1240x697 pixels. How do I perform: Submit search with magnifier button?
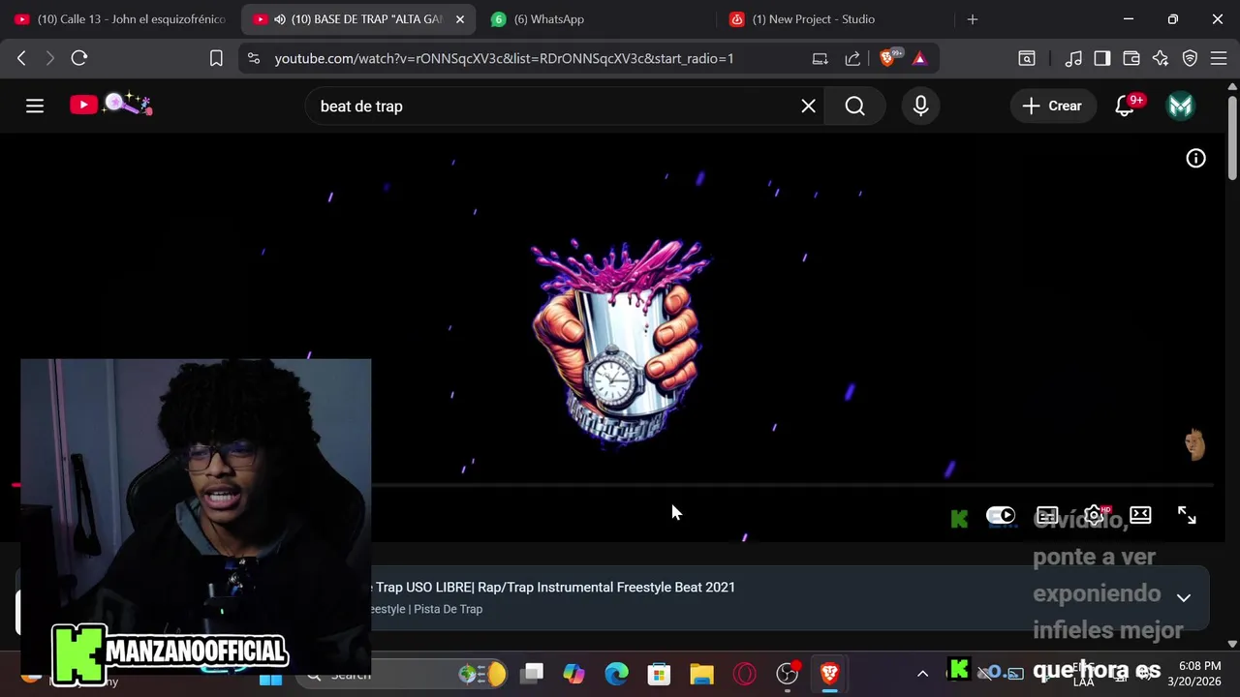pyautogui.click(x=854, y=106)
